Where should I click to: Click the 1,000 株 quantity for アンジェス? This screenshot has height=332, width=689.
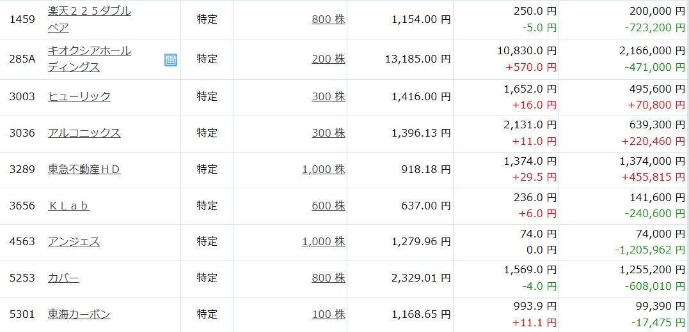[x=323, y=242]
